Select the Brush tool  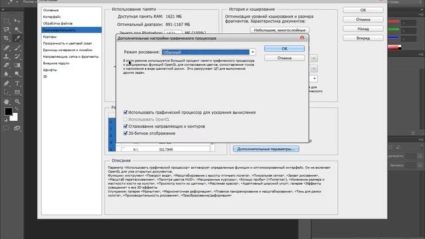[x=17, y=48]
